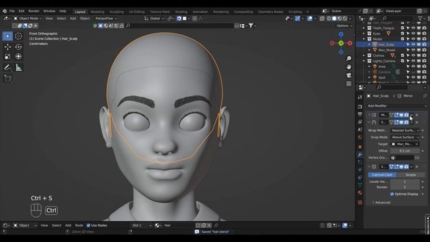Open Wrap Method Nearest Surface dropdown
The height and width of the screenshot is (242, 430).
(x=405, y=130)
